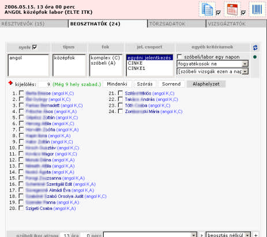267x237 pixels.
Task: Toggle the nyelv checkbox
Action: (x=35, y=47)
